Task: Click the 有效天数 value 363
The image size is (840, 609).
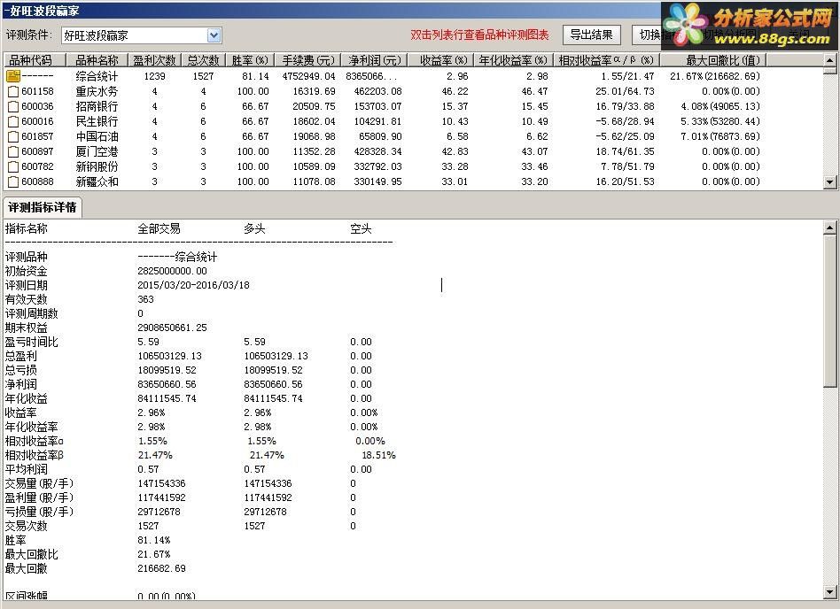Action: [145, 299]
